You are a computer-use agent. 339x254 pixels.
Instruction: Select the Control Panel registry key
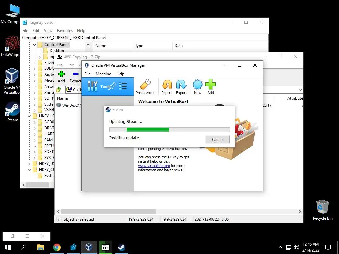(56, 45)
